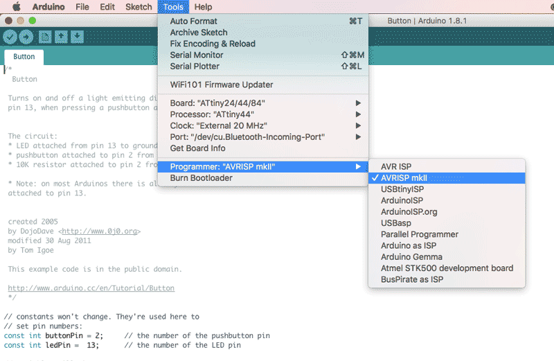This screenshot has height=361, width=554.
Task: Expand the Board ATtiny24/44/84 submenu
Action: [263, 103]
